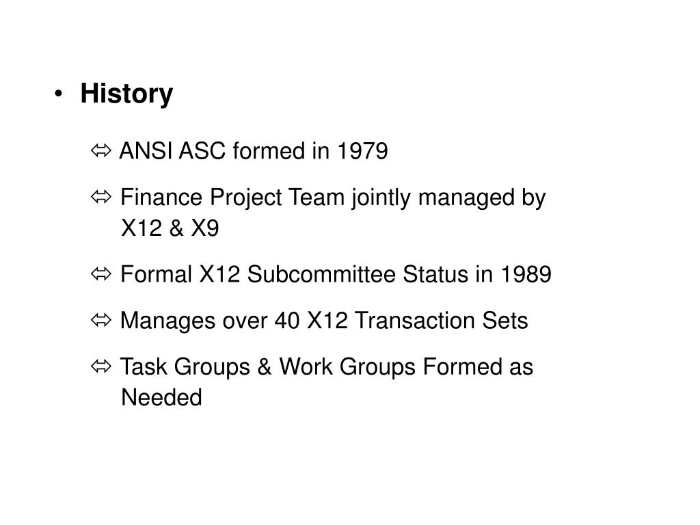Click the year 1989
Image resolution: width=700 pixels, height=525 pixels.
[x=526, y=274]
